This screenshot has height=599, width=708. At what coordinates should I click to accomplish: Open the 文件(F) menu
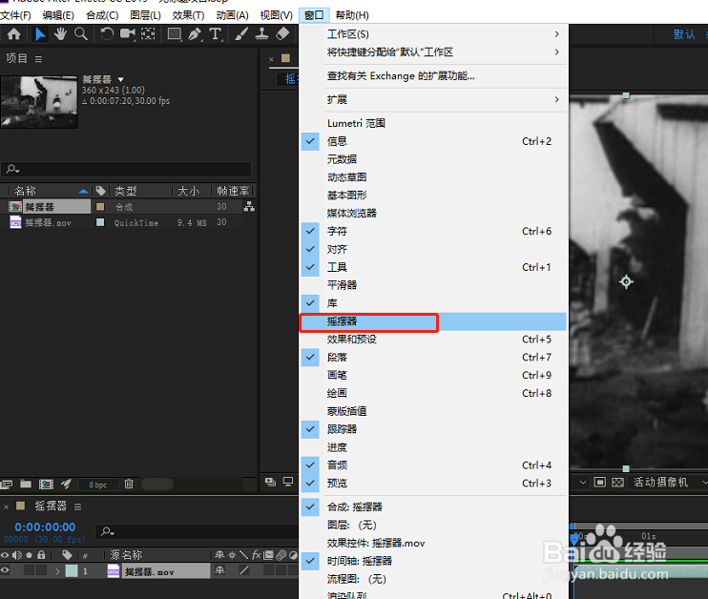15,15
